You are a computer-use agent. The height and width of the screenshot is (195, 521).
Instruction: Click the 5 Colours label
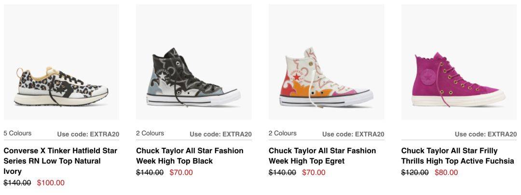pos(17,133)
